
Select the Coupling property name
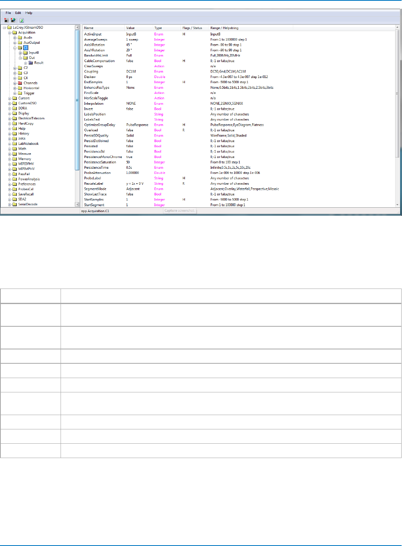click(x=91, y=72)
